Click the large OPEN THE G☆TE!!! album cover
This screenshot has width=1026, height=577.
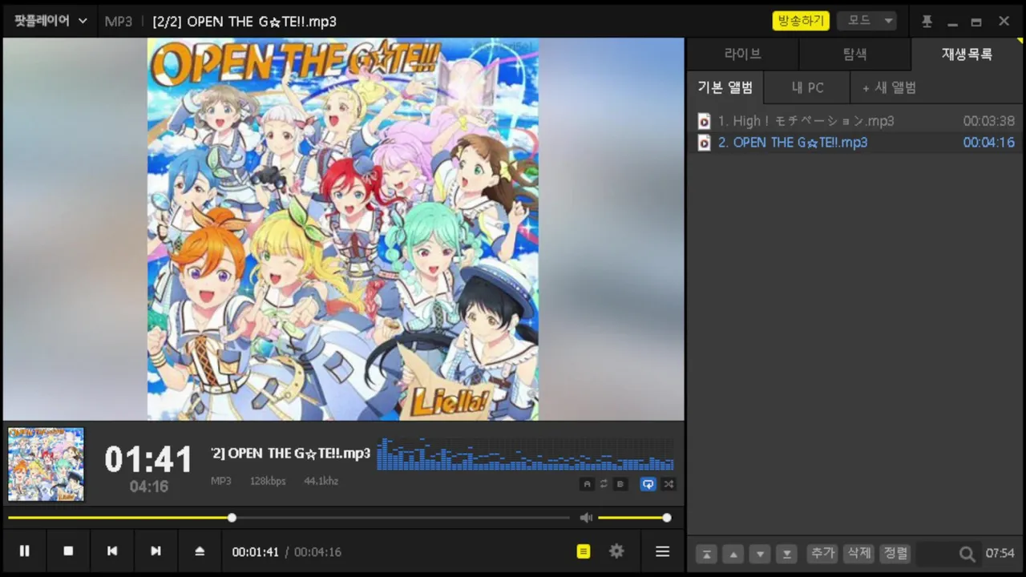click(x=343, y=229)
